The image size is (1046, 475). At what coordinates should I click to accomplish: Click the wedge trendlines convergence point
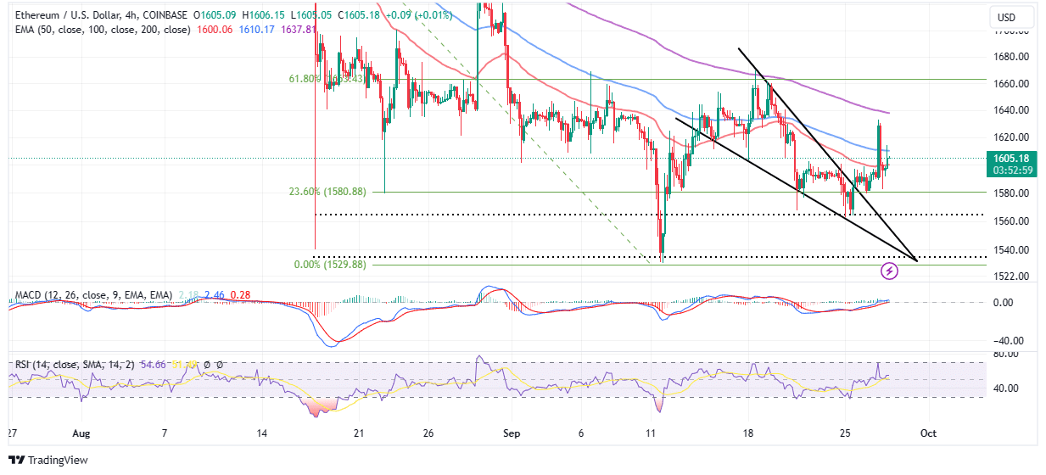point(918,260)
